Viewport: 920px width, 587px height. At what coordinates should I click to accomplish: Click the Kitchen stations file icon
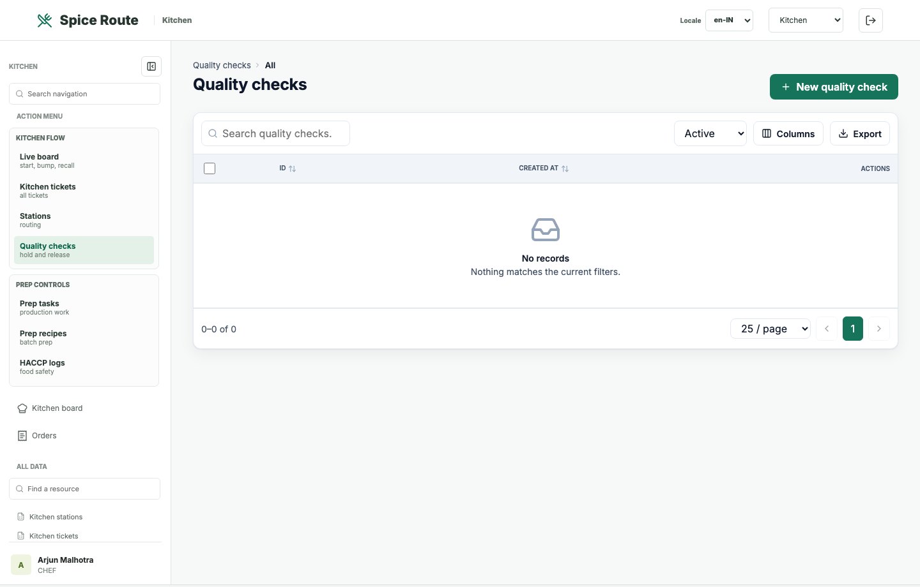click(21, 517)
